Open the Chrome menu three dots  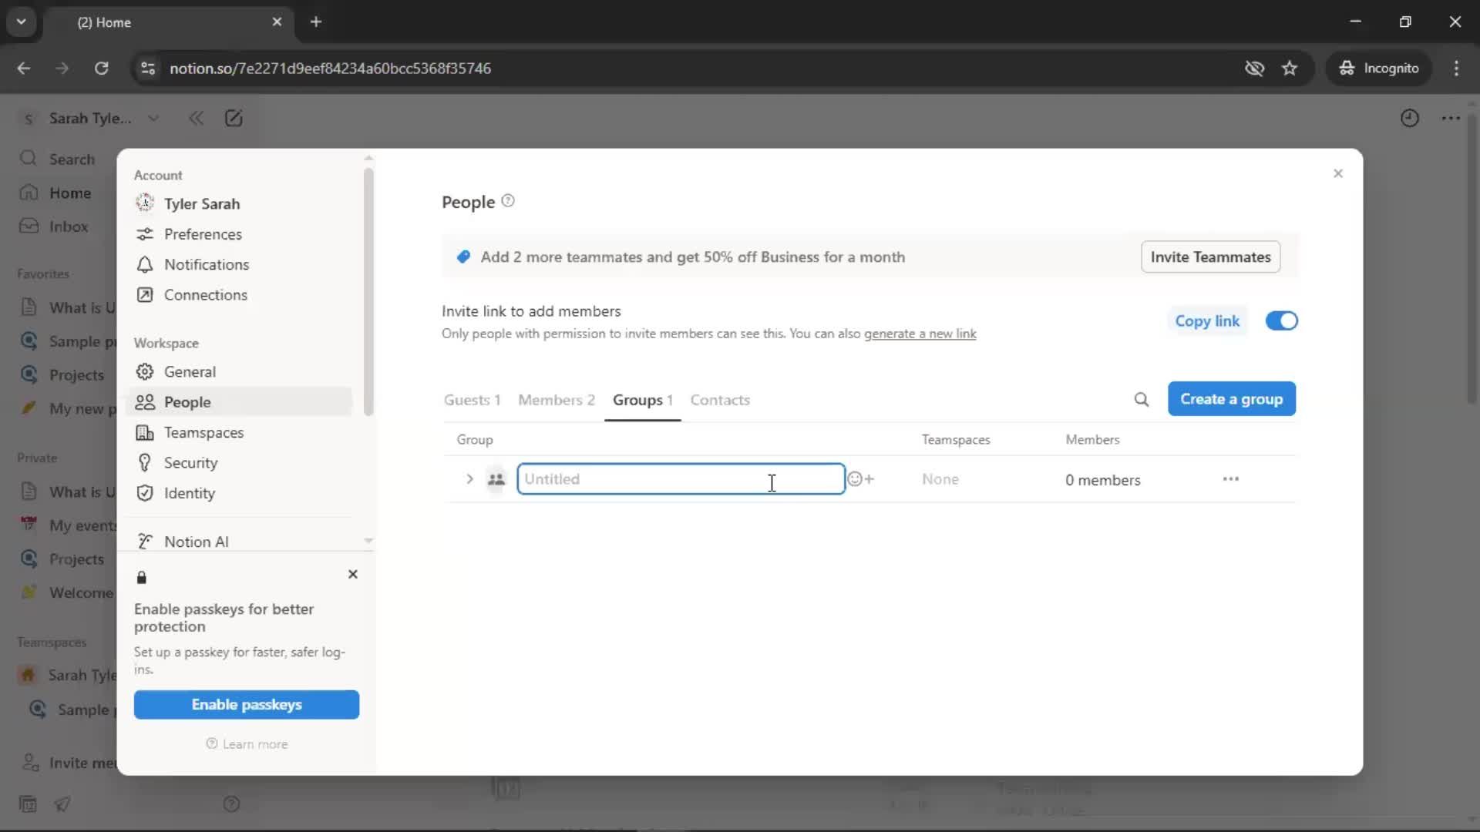[1456, 69]
